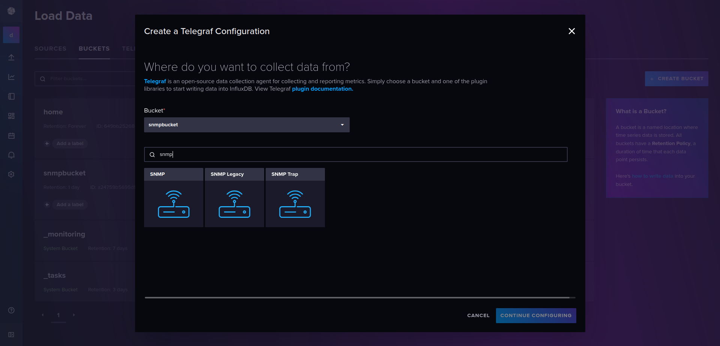This screenshot has width=720, height=346.
Task: Open the plugin documentation link
Action: point(323,89)
